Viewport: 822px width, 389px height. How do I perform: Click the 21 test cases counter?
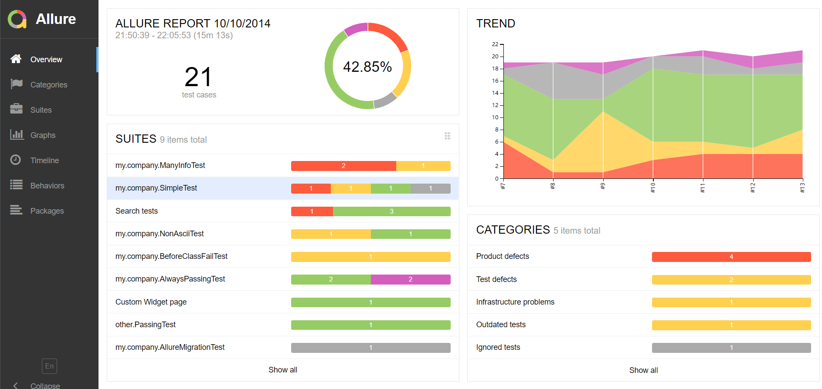pos(199,82)
